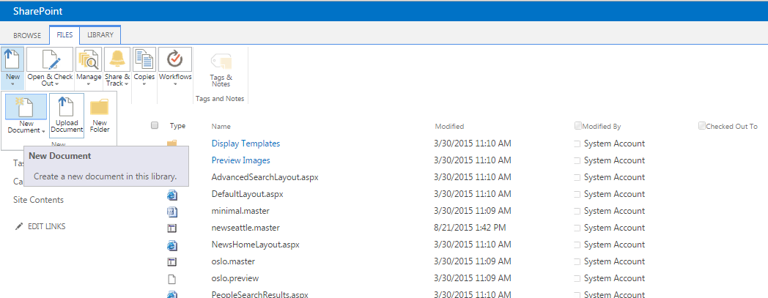The width and height of the screenshot is (768, 298).
Task: Select the AdvancedSearchLayout.aspx file name
Action: pyautogui.click(x=265, y=176)
